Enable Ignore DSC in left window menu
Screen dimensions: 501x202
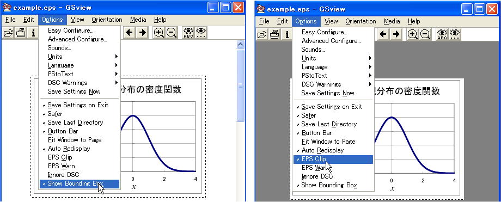80,175
